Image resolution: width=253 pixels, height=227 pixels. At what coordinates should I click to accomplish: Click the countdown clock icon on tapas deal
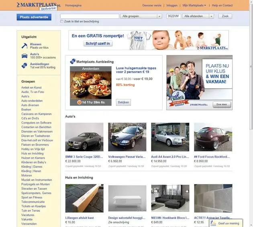pos(79,102)
